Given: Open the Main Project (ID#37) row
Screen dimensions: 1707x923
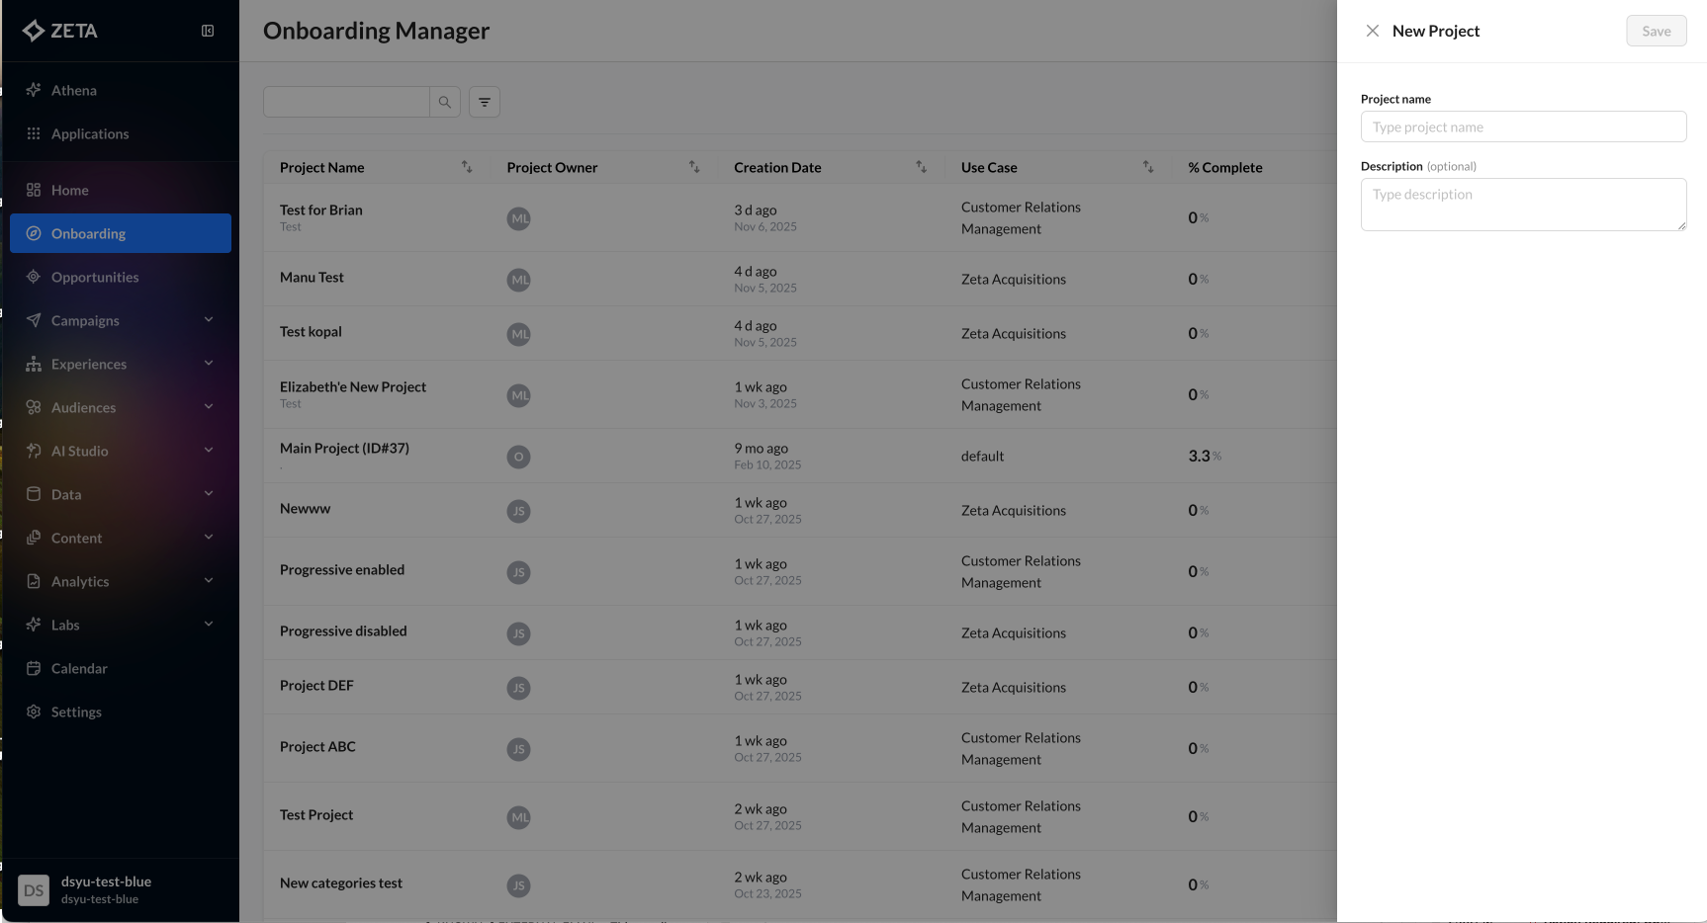Looking at the screenshot, I should 344,449.
